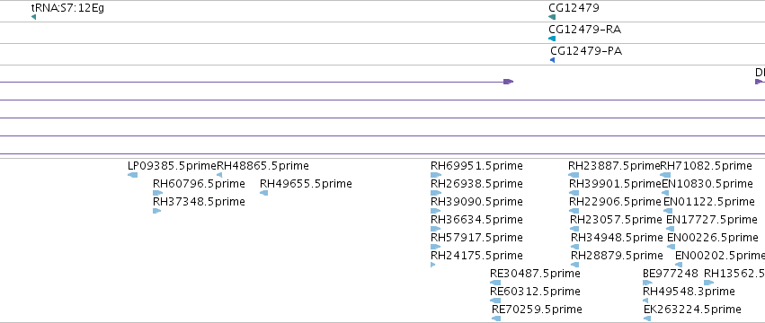
Task: Select the CG12479-RA transcript arrow
Action: click(552, 39)
